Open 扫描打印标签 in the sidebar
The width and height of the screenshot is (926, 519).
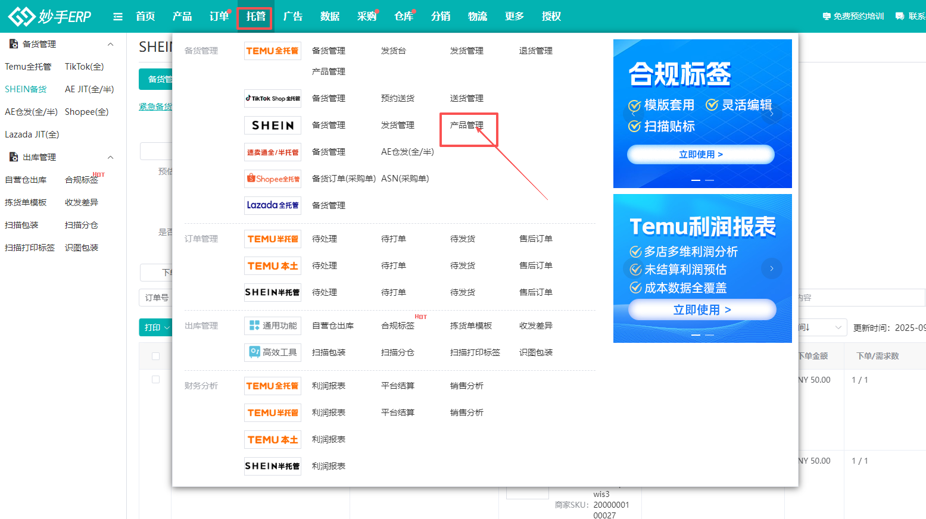[x=30, y=248]
